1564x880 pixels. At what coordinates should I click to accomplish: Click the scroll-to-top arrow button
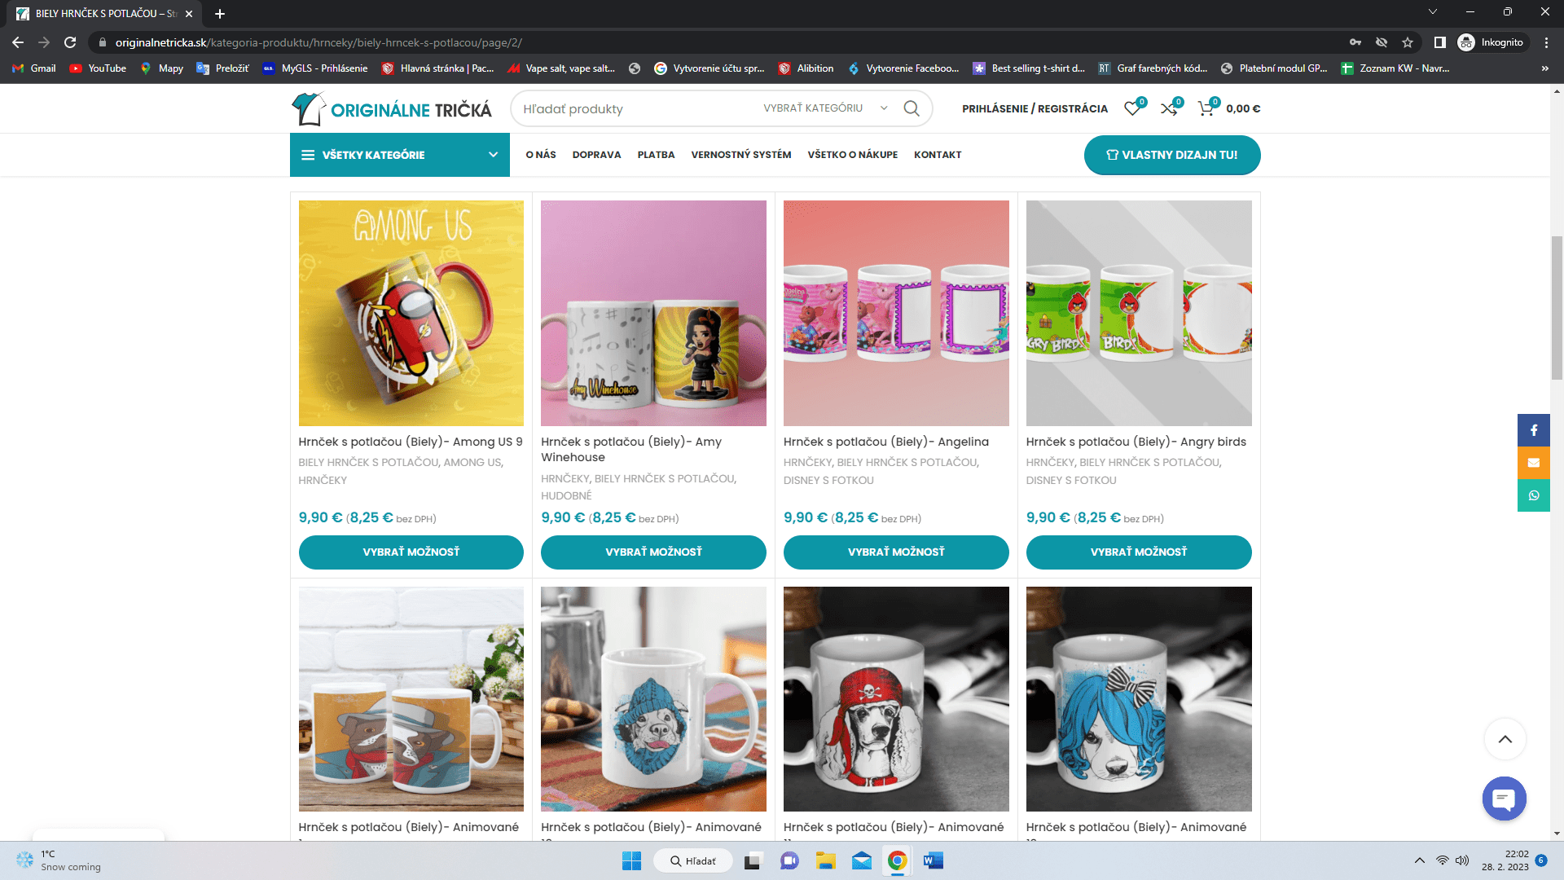(1505, 739)
